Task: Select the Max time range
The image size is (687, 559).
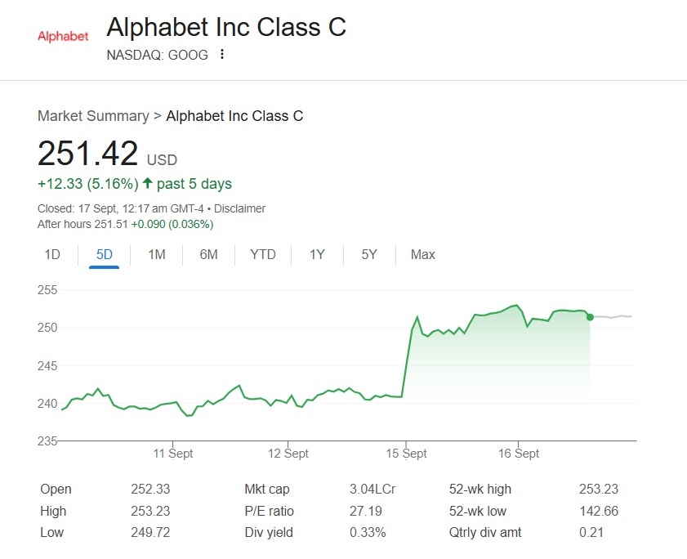Action: point(423,255)
